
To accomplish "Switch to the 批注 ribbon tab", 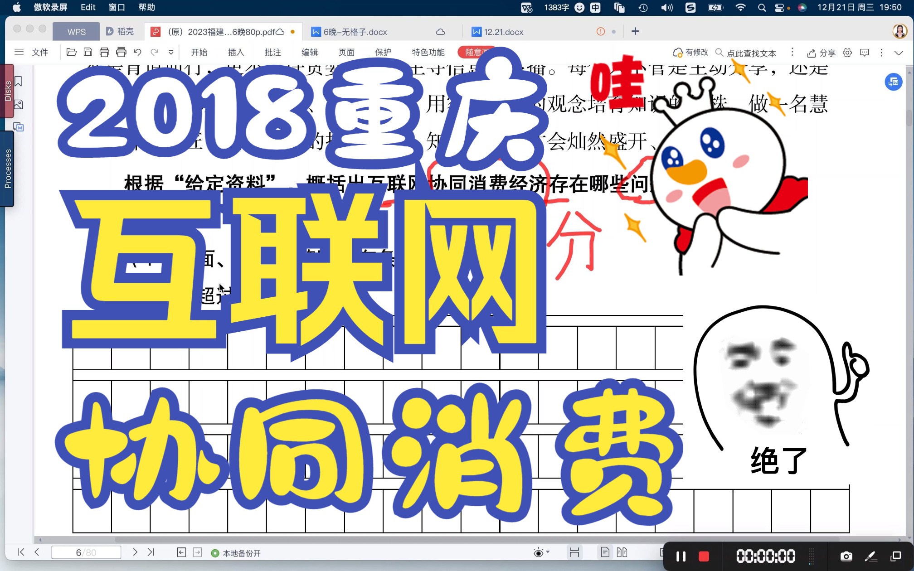I will point(272,52).
